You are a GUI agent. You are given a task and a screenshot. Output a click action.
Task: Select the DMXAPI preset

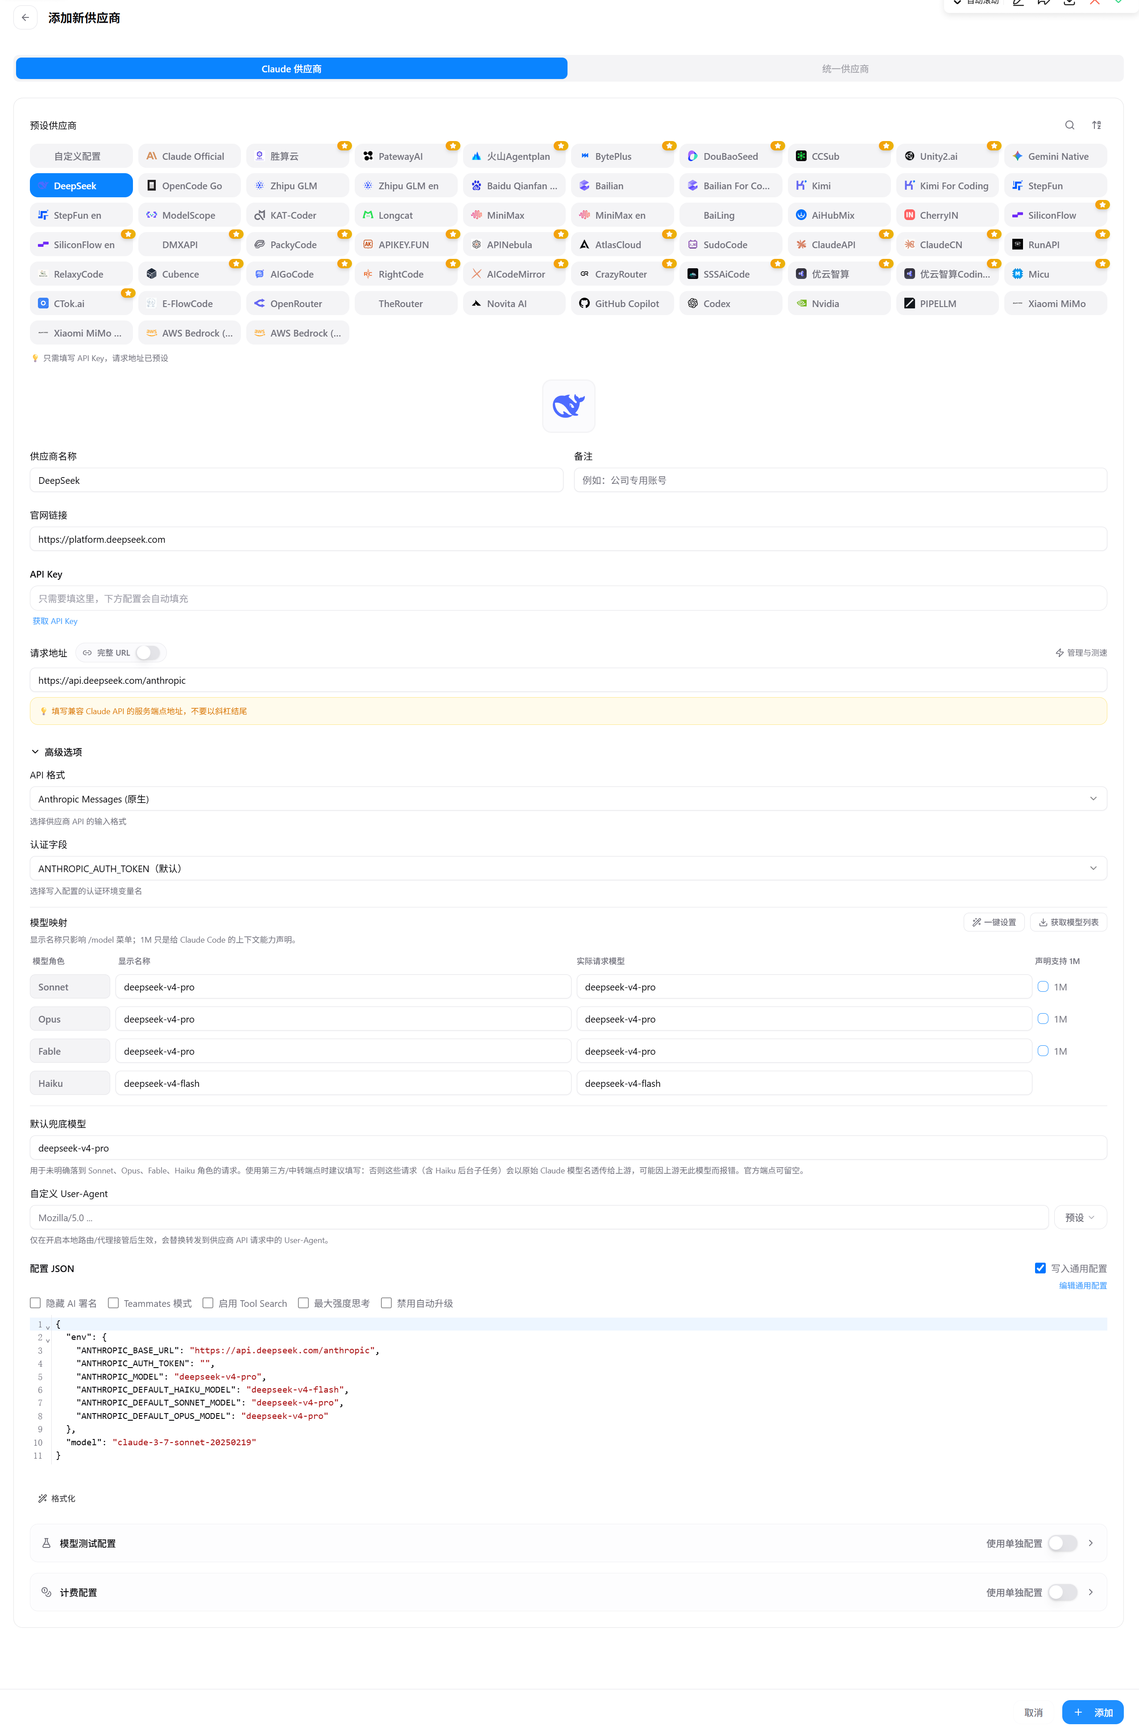pyautogui.click(x=190, y=245)
